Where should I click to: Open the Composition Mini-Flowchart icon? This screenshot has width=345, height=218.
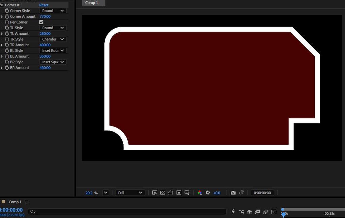pyautogui.click(x=241, y=212)
